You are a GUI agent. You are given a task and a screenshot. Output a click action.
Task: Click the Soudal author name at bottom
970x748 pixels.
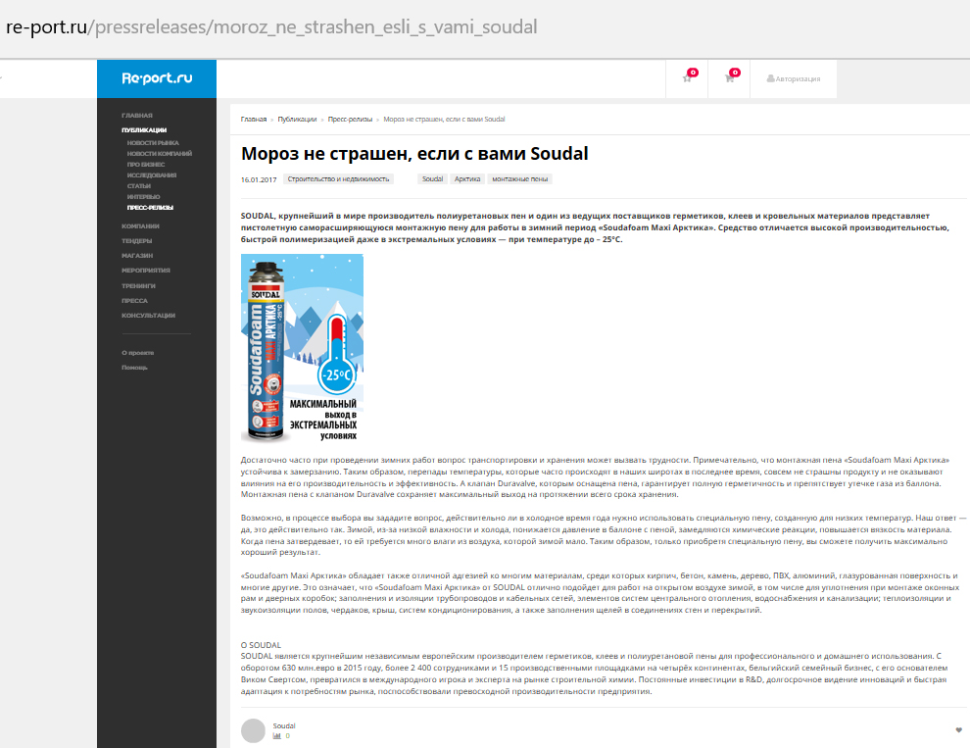tap(284, 725)
